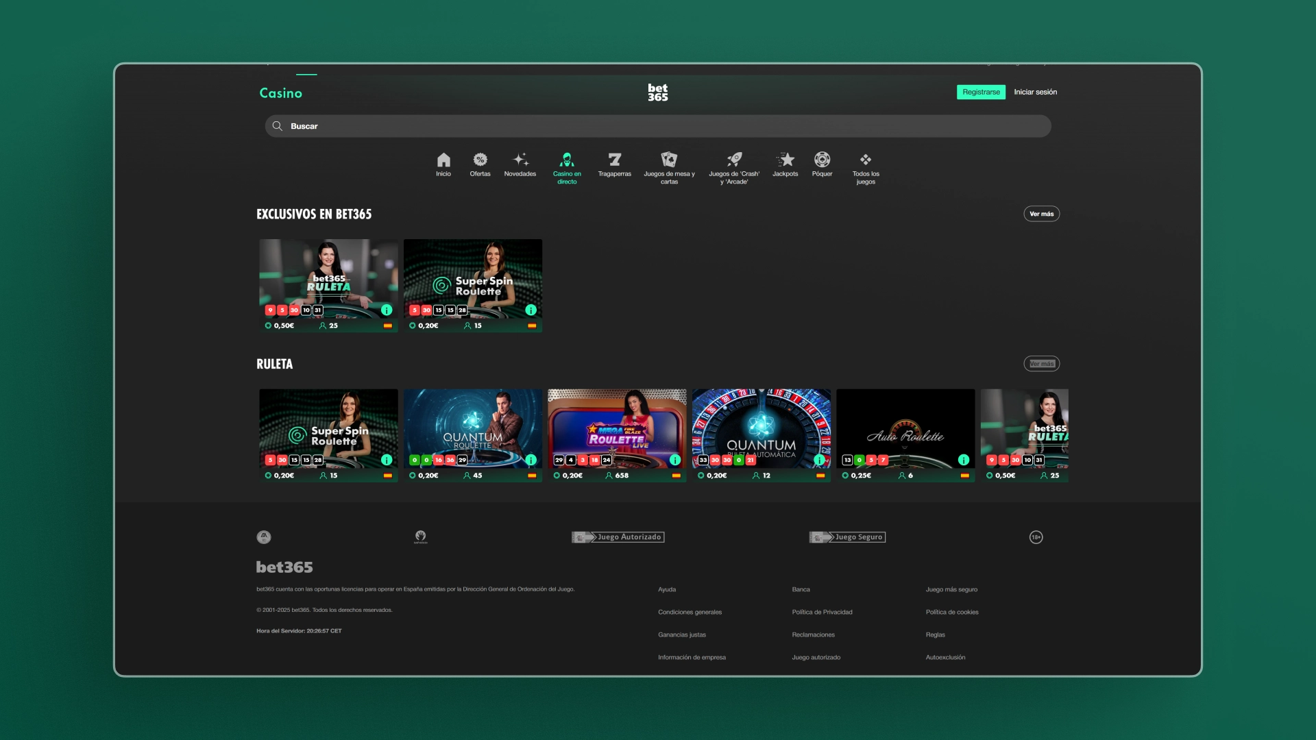Click the Juego Autorizado badge
1316x740 pixels.
pos(618,537)
